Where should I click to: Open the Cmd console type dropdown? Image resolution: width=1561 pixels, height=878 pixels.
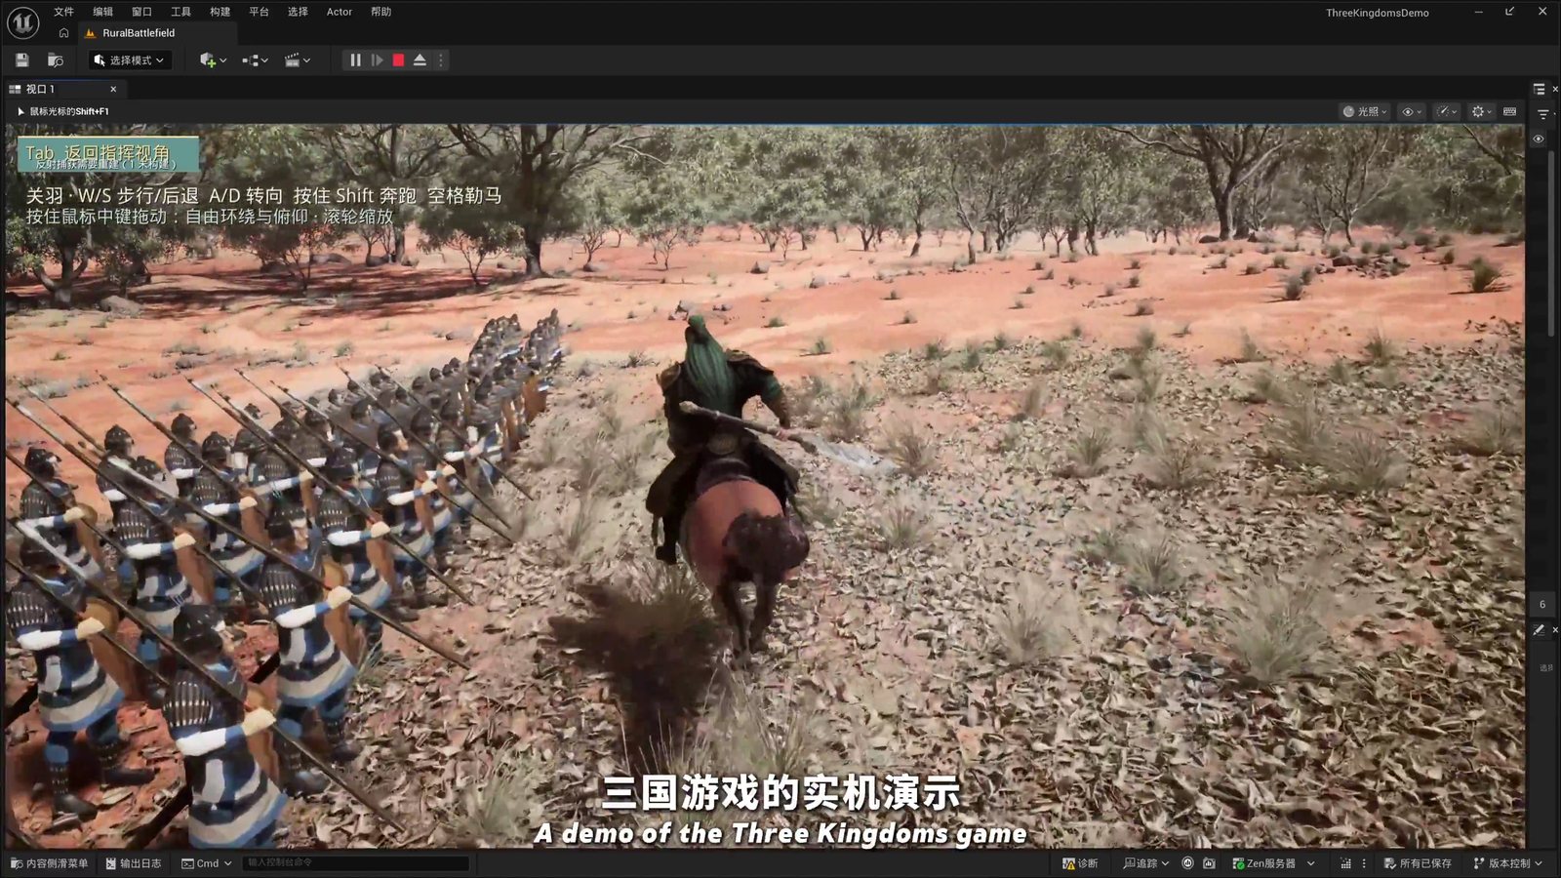(x=207, y=863)
